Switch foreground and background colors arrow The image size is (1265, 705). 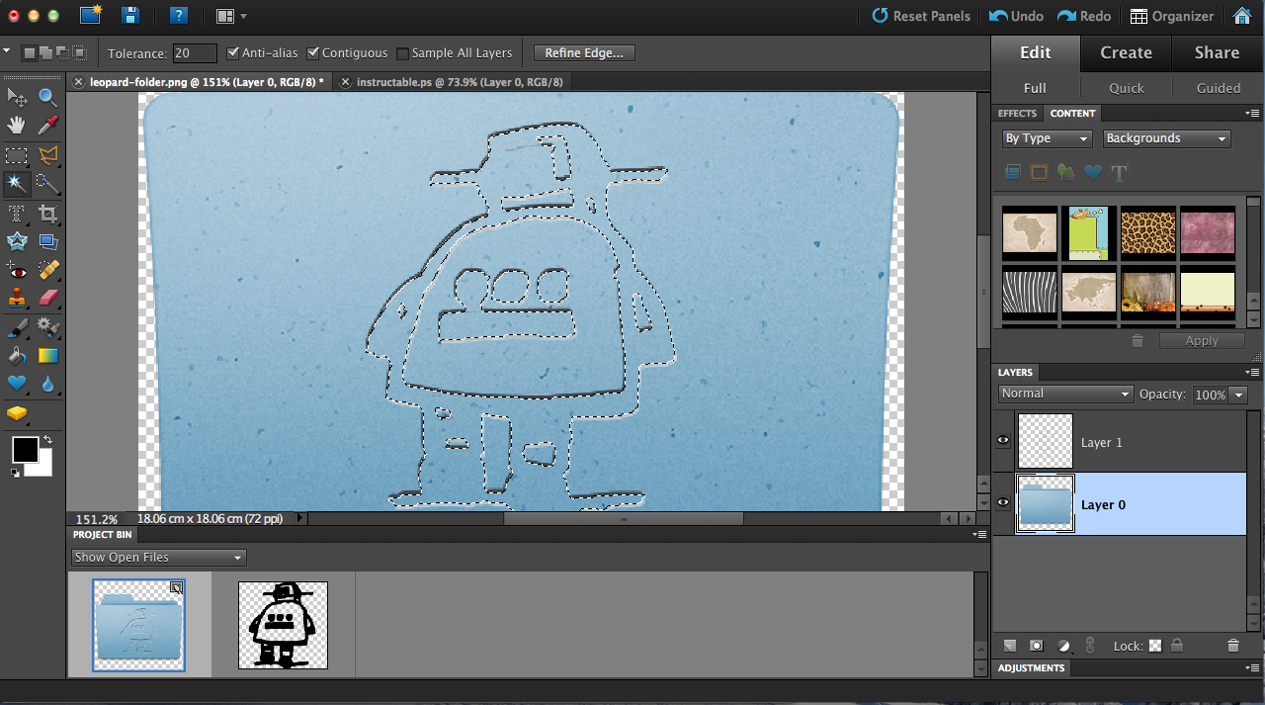coord(46,440)
